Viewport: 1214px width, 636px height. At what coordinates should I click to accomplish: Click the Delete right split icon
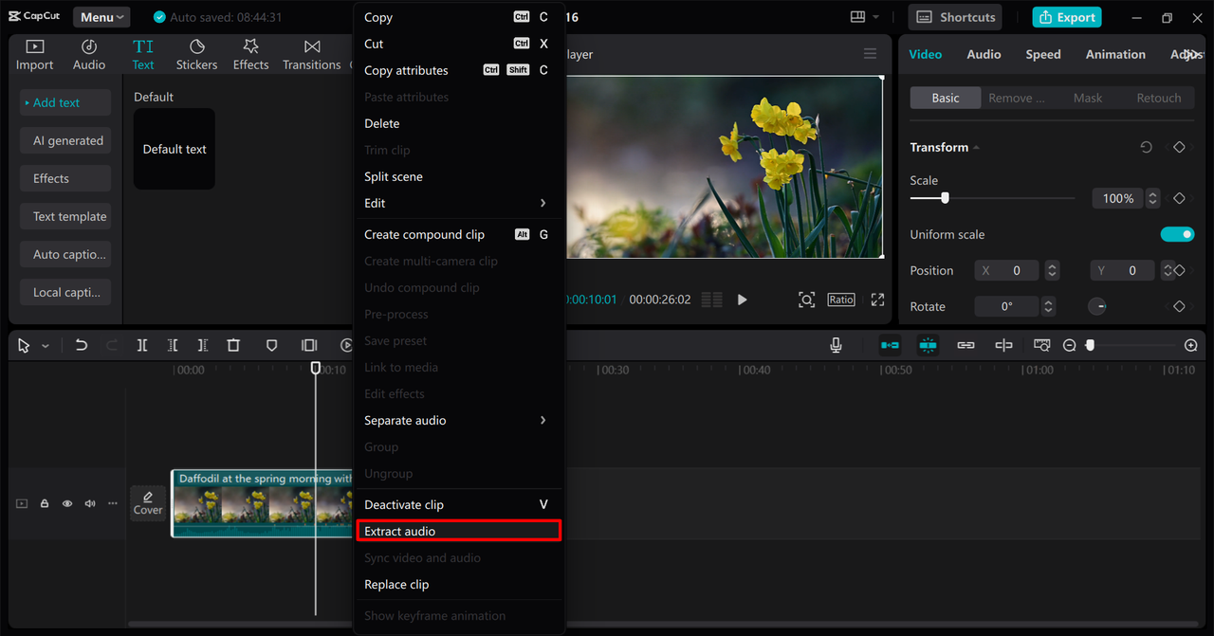203,345
